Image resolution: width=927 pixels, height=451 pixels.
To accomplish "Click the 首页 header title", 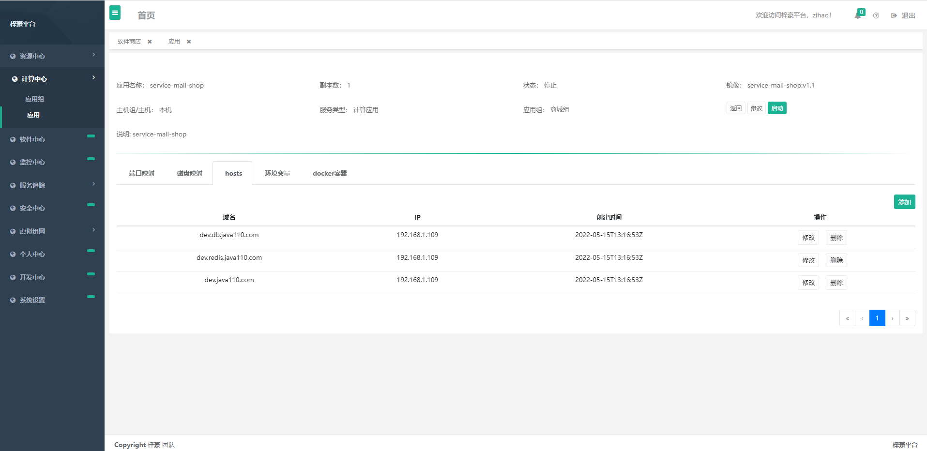I will coord(146,15).
